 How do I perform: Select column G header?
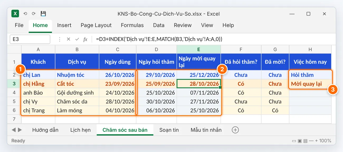[275, 49]
